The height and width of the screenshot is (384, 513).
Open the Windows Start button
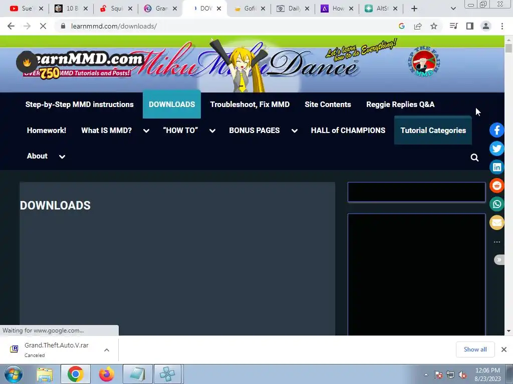click(14, 374)
